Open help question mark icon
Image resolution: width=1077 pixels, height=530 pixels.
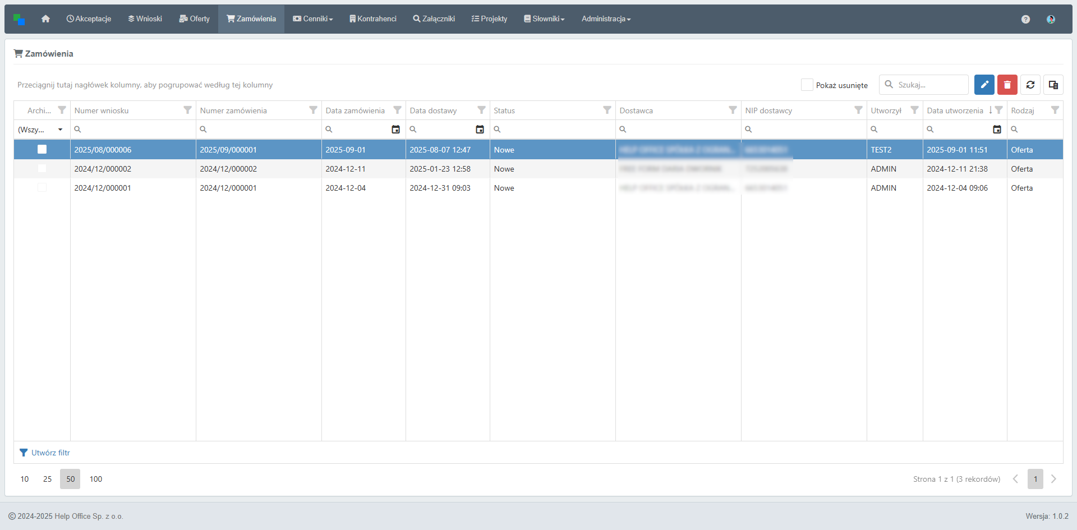pyautogui.click(x=1025, y=19)
